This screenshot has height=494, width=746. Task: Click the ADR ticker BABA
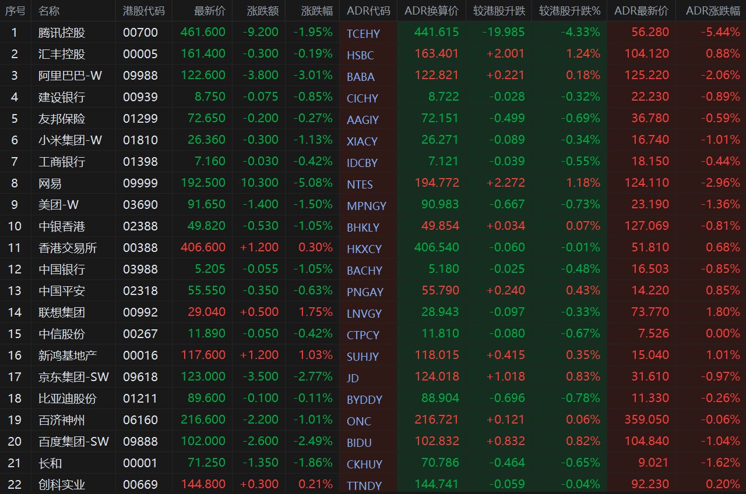tap(361, 77)
